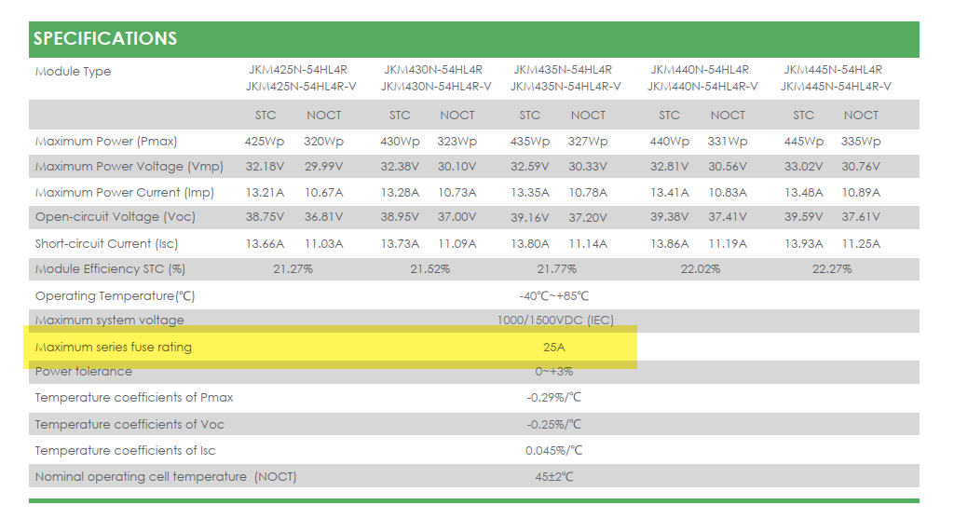Select the Module Type row label

[73, 71]
